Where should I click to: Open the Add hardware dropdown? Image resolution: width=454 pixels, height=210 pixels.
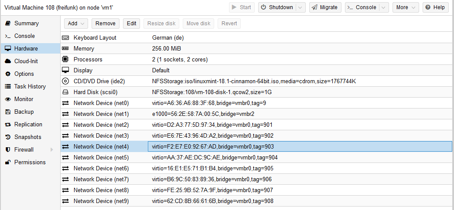coord(76,24)
